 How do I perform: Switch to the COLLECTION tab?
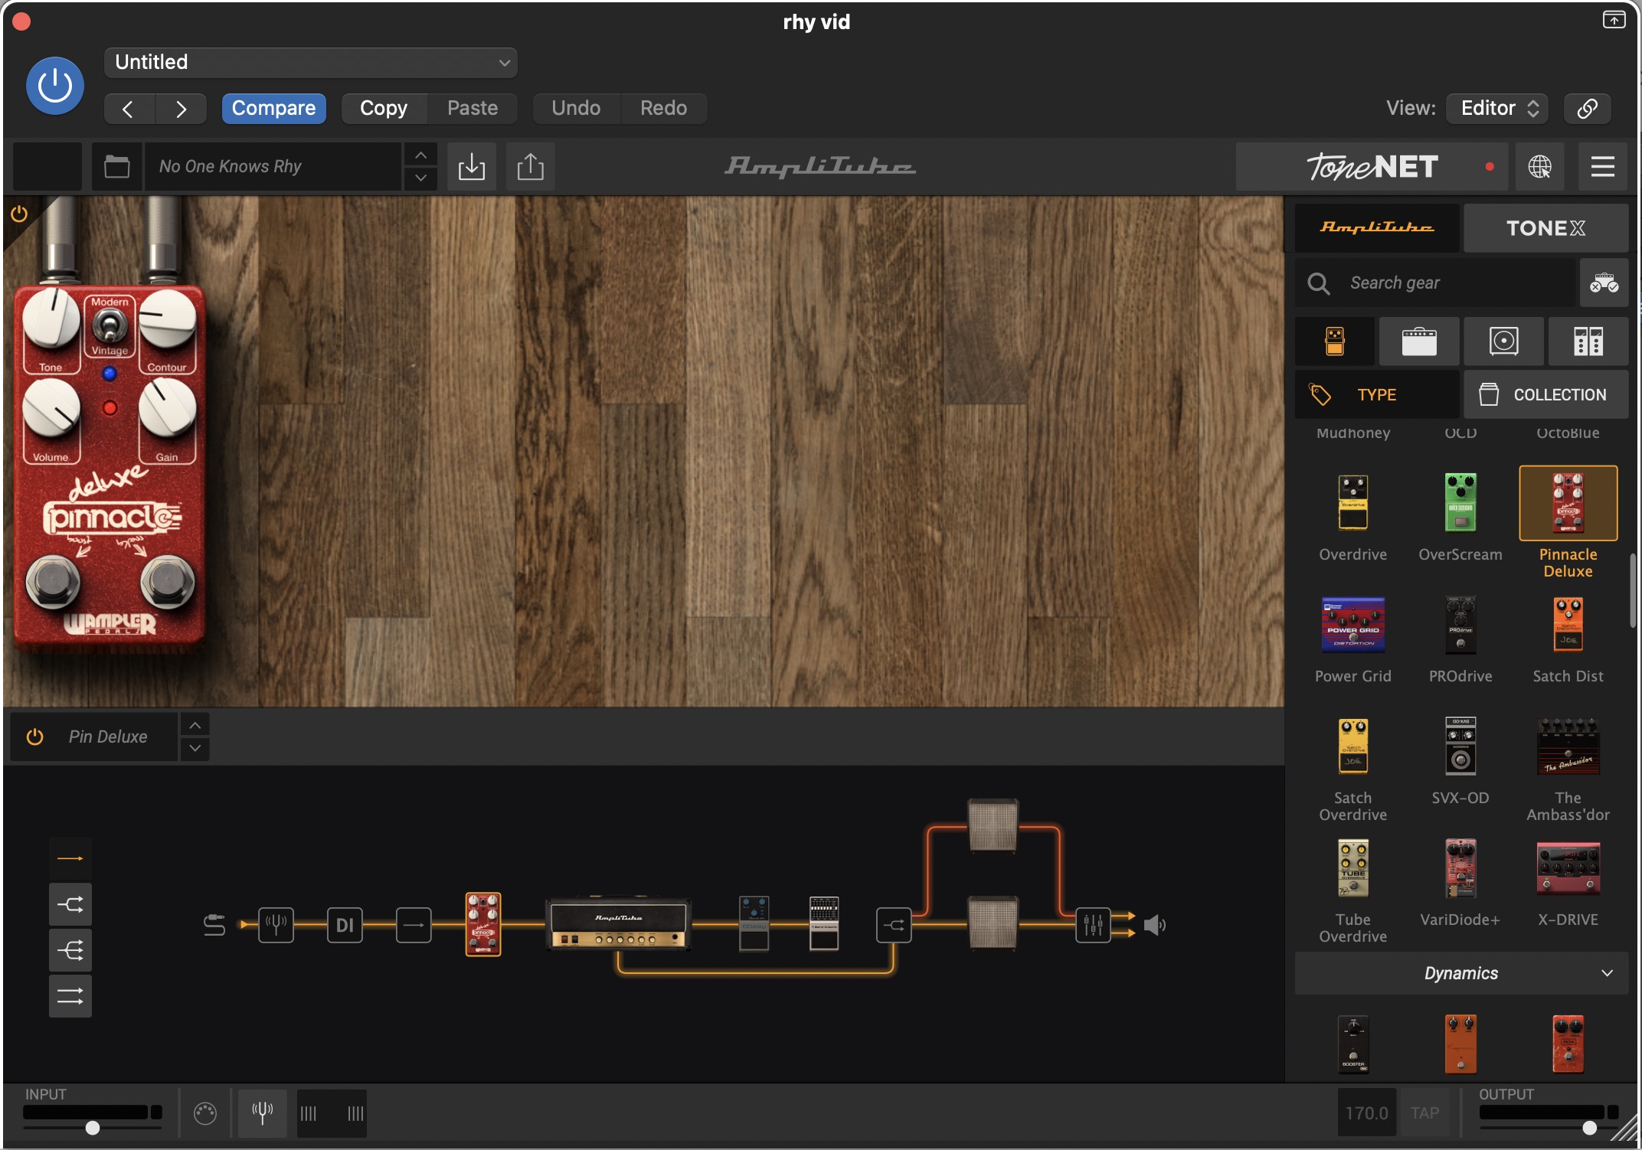pyautogui.click(x=1545, y=395)
